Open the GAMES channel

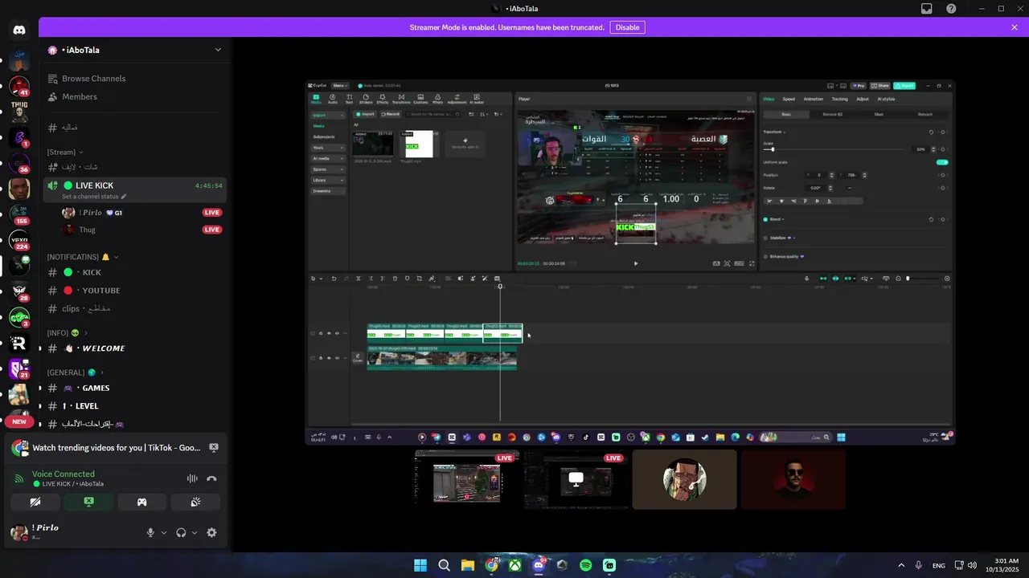pos(134,388)
